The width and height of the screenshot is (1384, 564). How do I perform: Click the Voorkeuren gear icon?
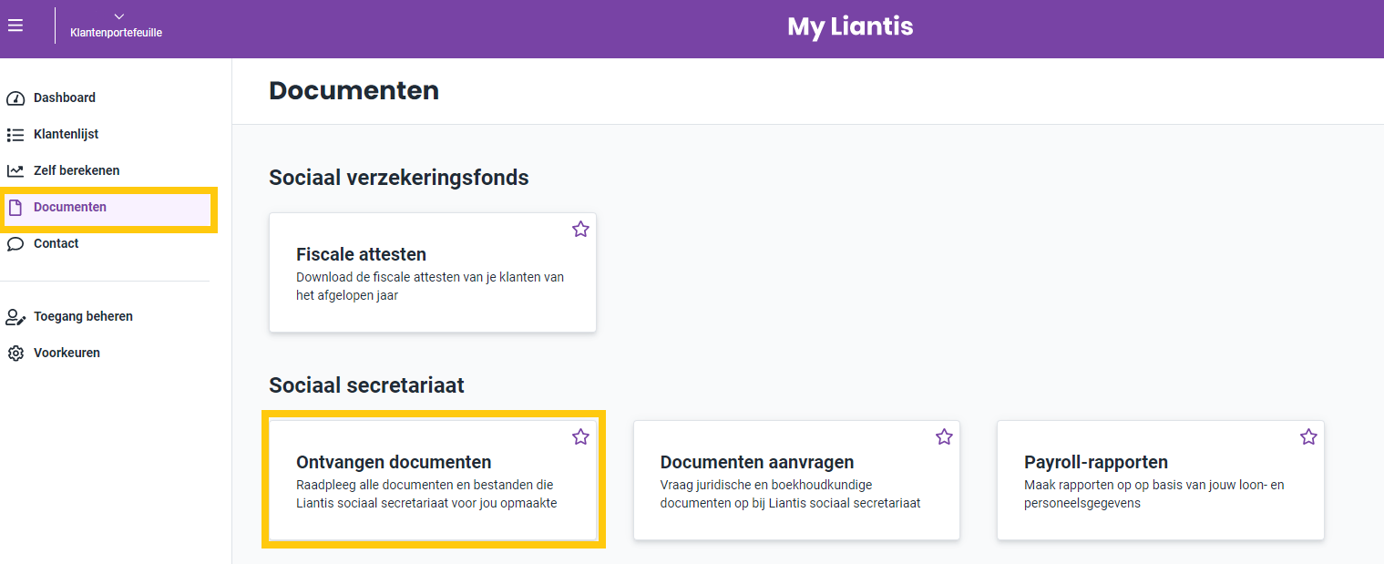click(x=15, y=354)
